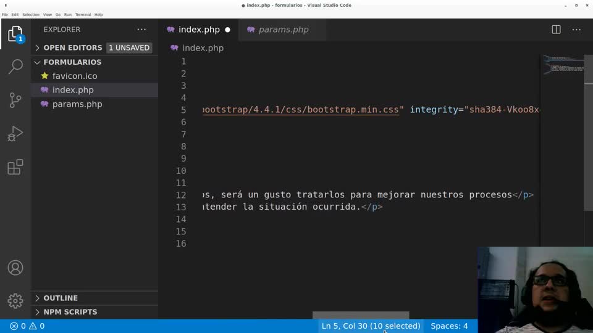Open the Edit menu
This screenshot has height=333, width=593.
click(x=15, y=15)
